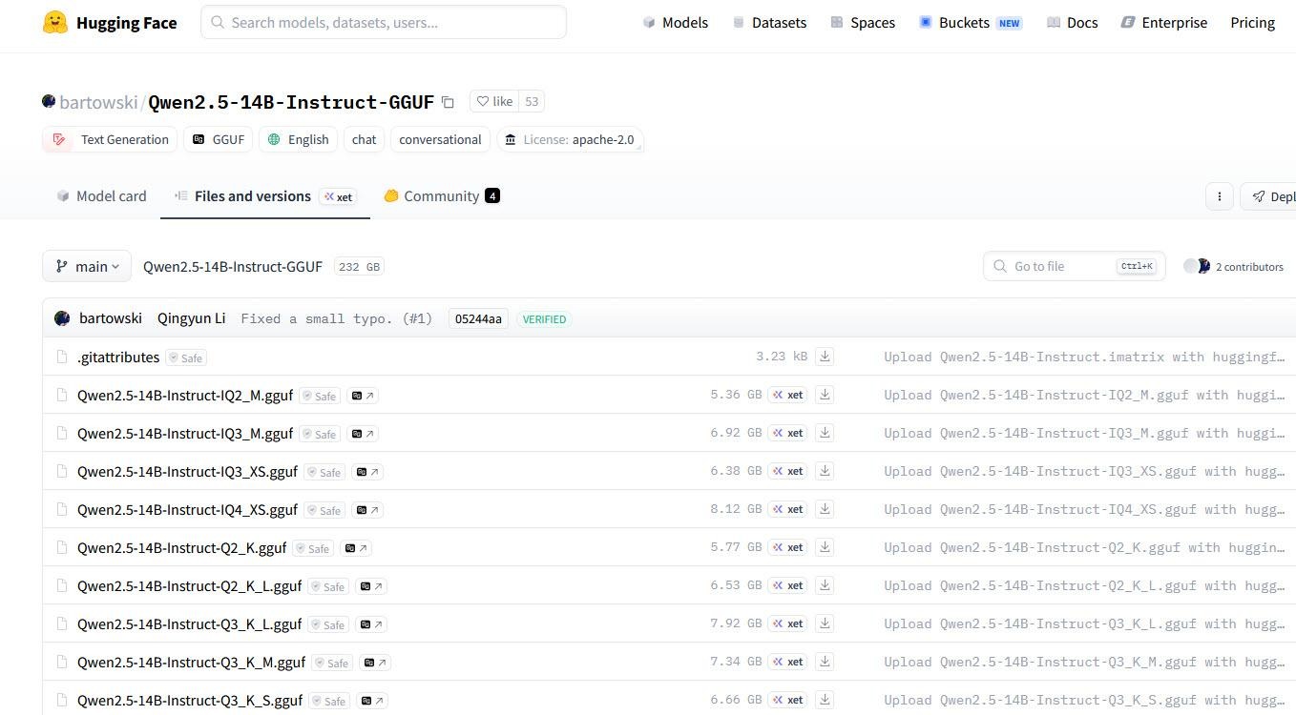
Task: Focus the search models, datasets, users field
Action: pyautogui.click(x=384, y=22)
